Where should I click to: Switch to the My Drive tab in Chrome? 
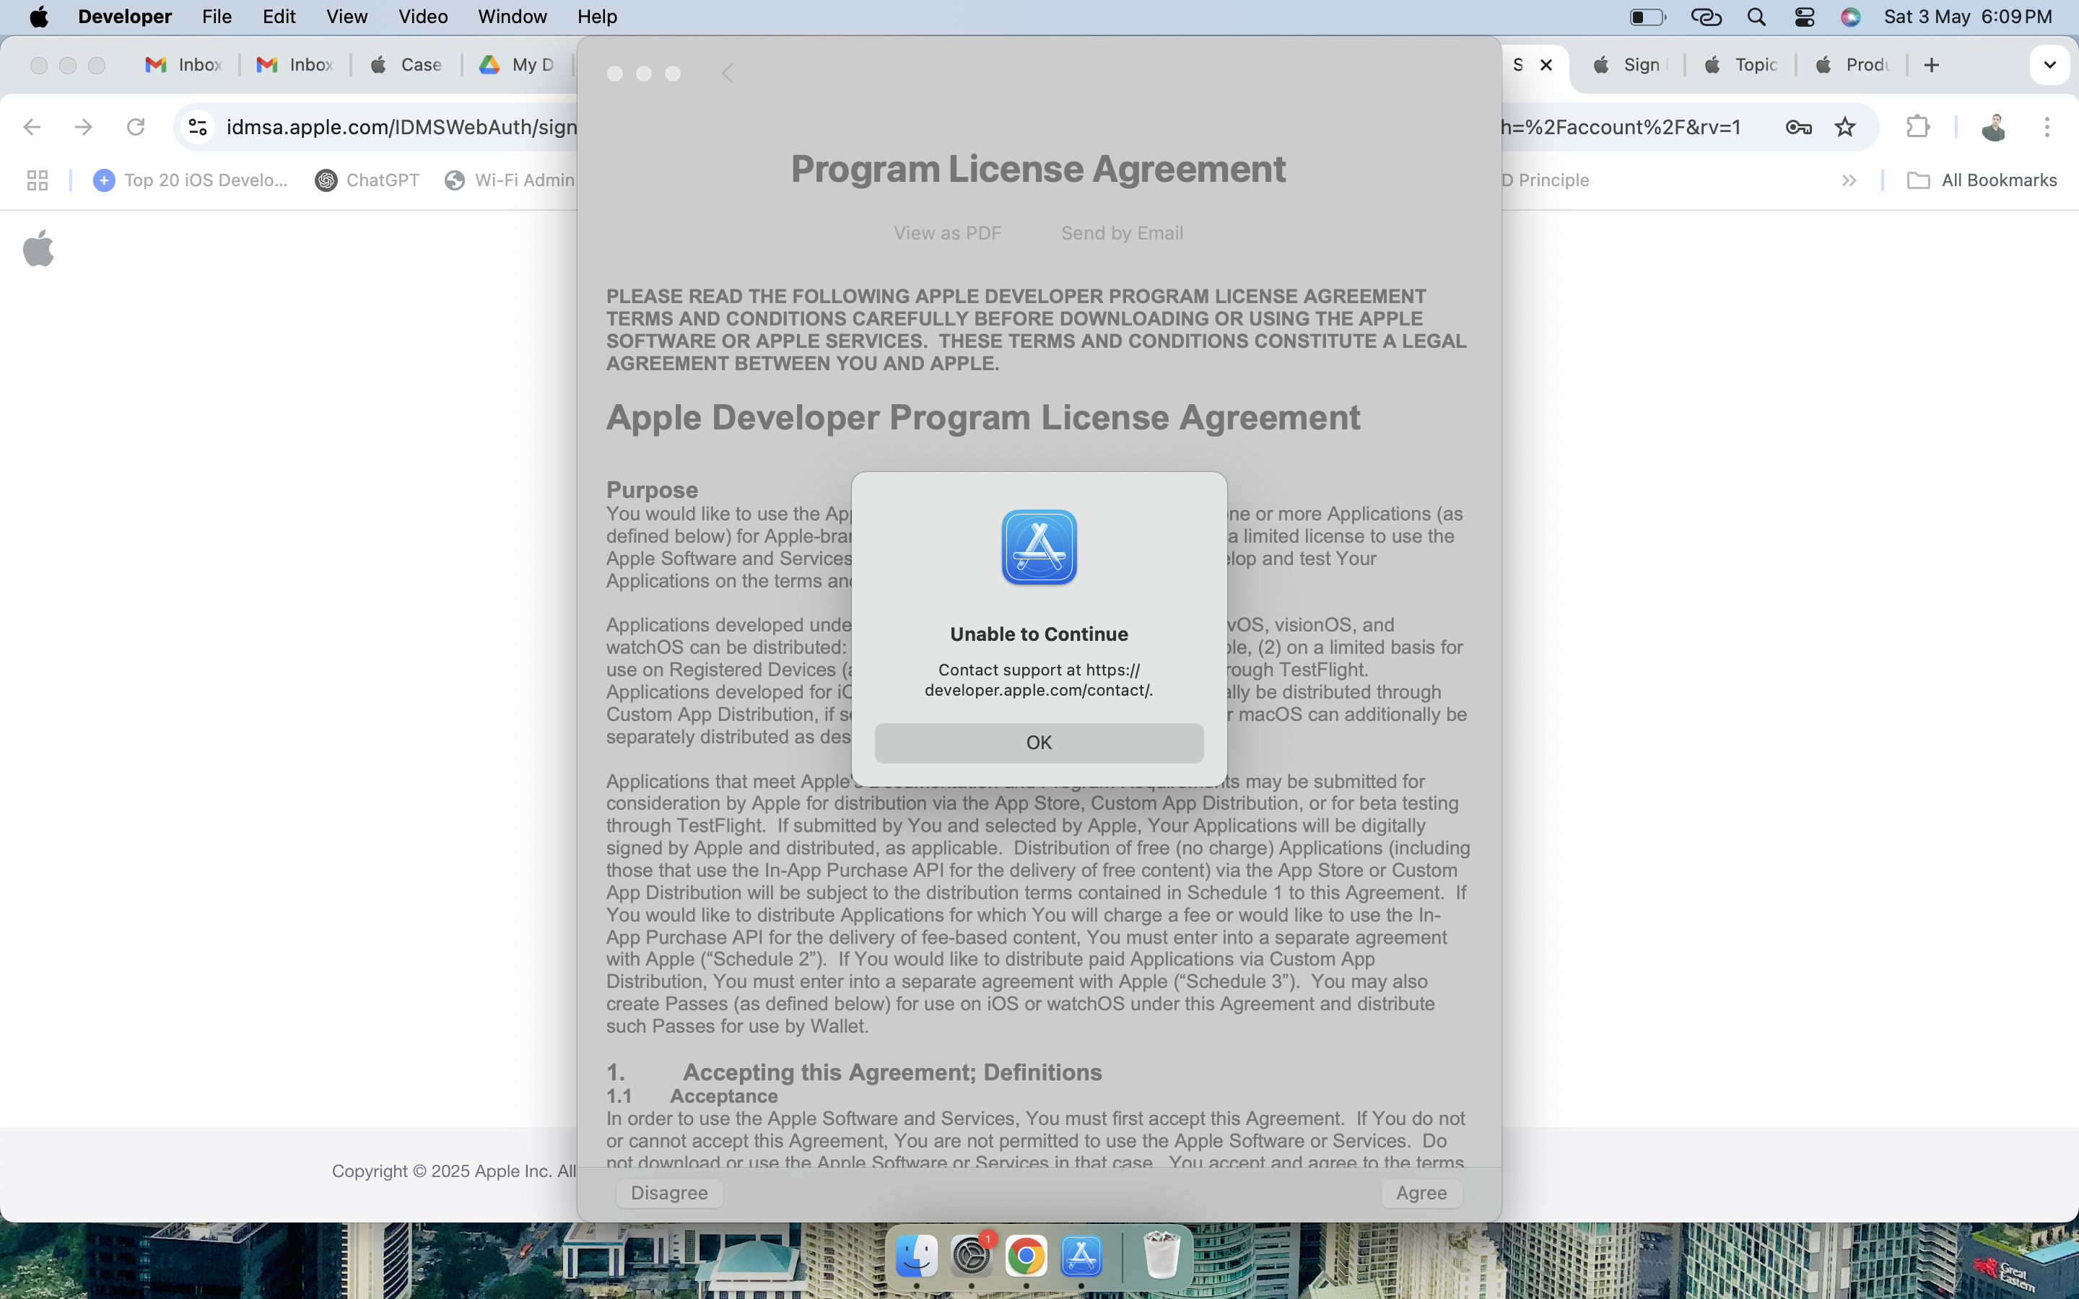[x=517, y=64]
